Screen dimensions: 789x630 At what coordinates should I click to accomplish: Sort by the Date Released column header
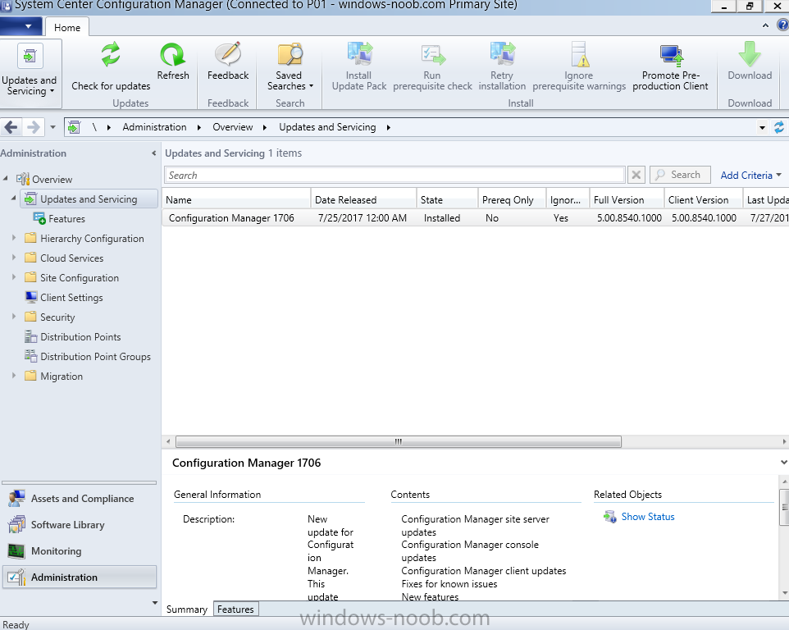click(x=364, y=200)
